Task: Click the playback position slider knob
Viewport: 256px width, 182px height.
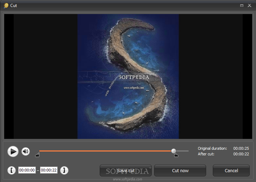Action: point(173,151)
